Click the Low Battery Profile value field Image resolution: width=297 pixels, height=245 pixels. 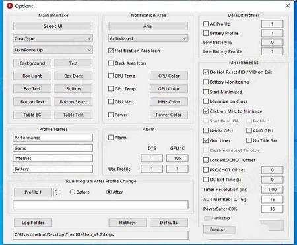(x=272, y=51)
